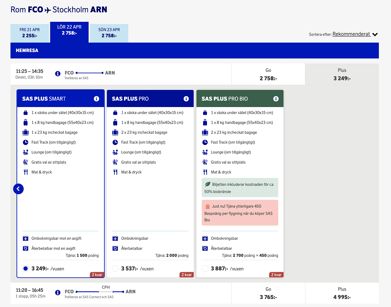Click info icon beside the one-stop CPH flight
This screenshot has width=391, height=307.
57,292
